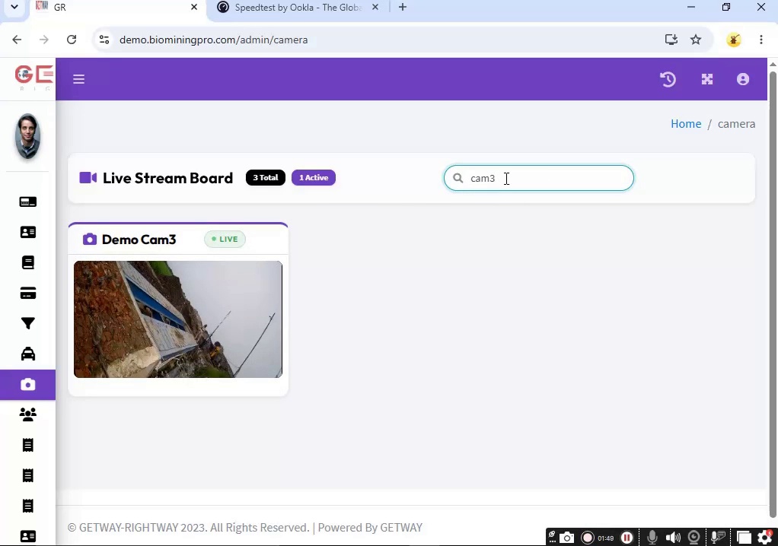This screenshot has width=778, height=546.
Task: Open the user profile avatar photo
Action: tap(27, 136)
